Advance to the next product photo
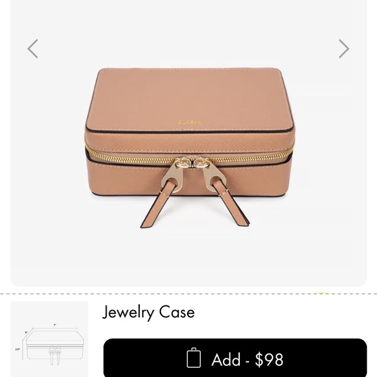 click(344, 49)
